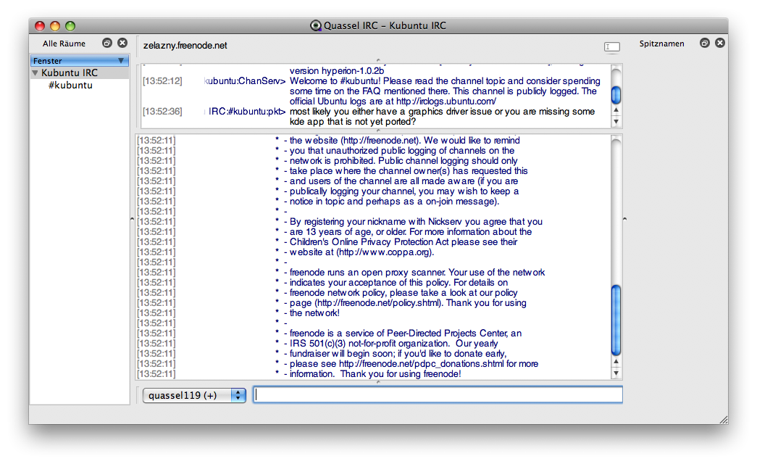Click the sender name "IRC:#kubuntu:pkt>"
Image resolution: width=757 pixels, height=464 pixels.
247,112
